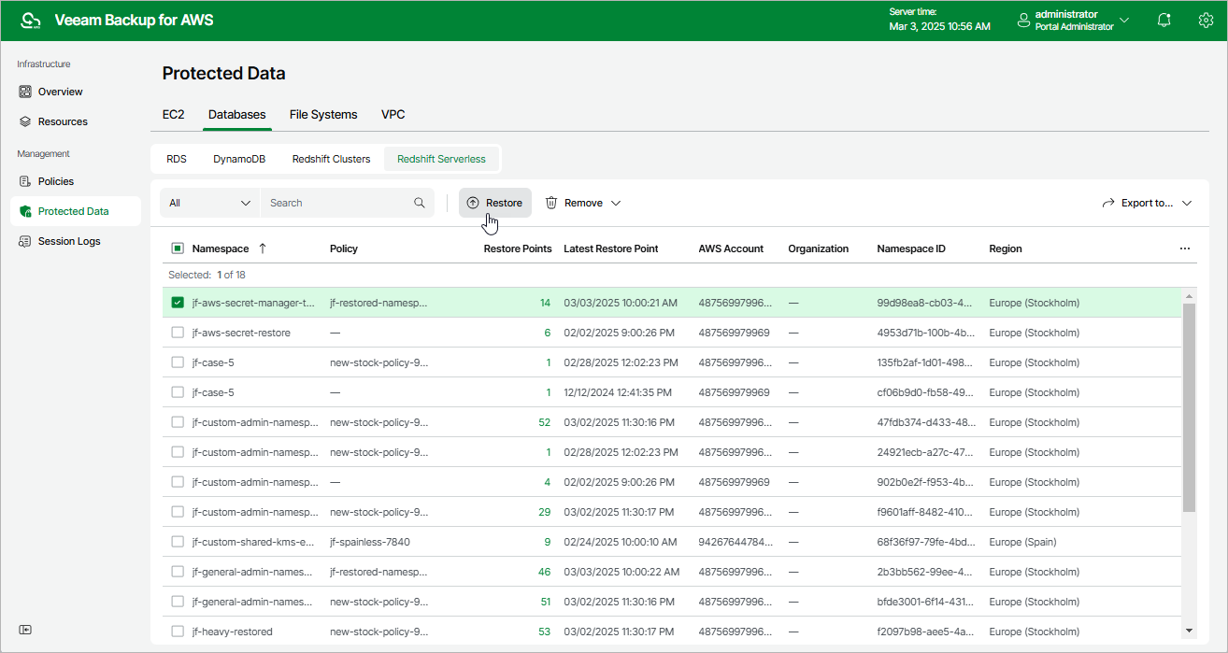Open Resources from the sidebar
The width and height of the screenshot is (1228, 653).
click(62, 121)
